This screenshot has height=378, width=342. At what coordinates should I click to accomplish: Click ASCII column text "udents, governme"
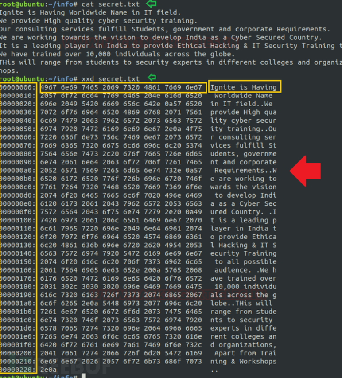[243, 154]
